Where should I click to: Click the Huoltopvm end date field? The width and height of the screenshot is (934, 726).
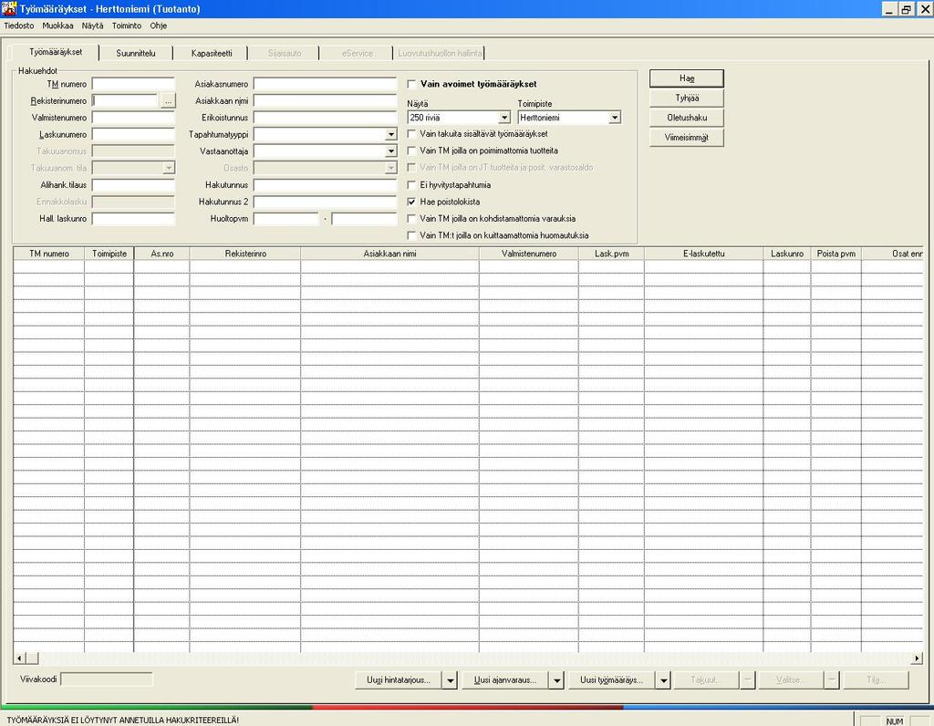[x=364, y=219]
